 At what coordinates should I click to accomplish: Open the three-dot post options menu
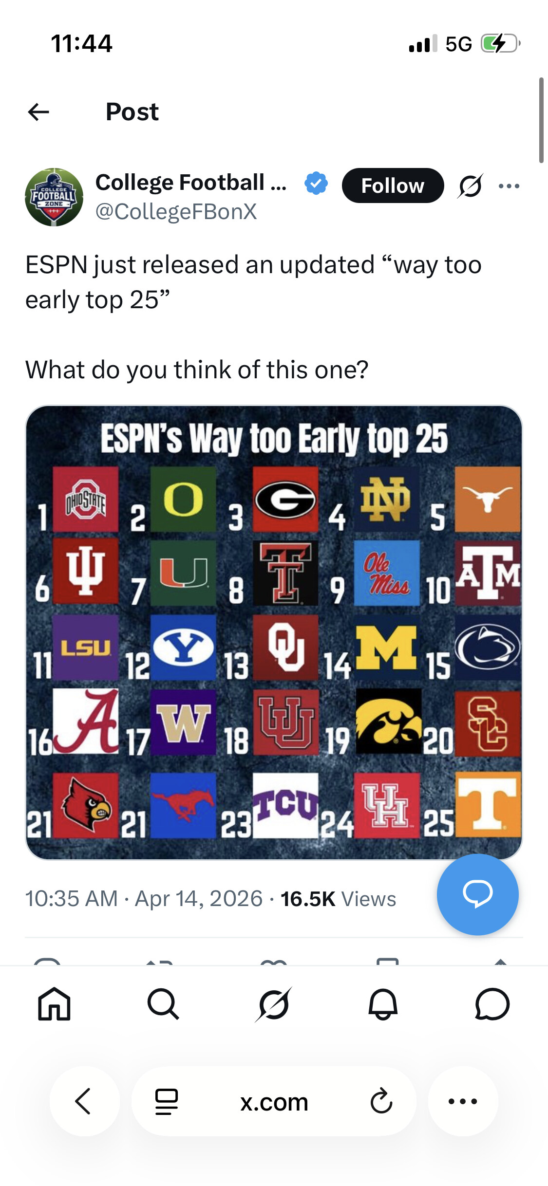tap(509, 186)
